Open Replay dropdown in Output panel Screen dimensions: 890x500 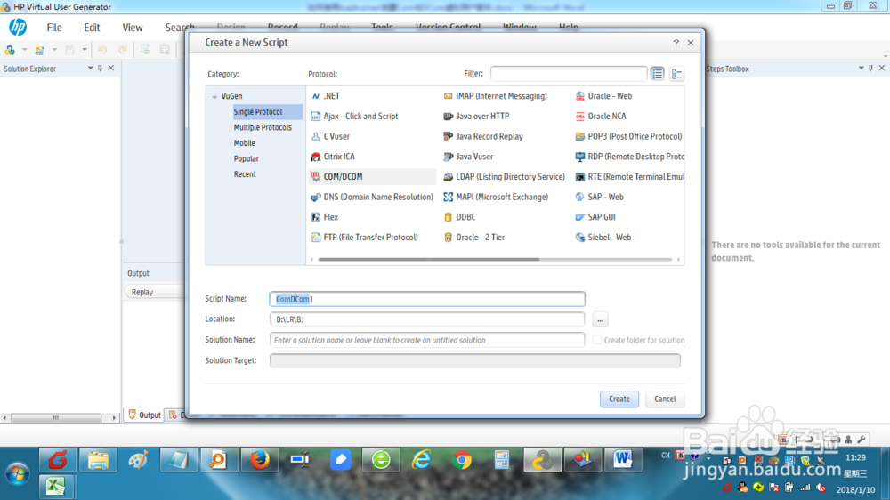[x=154, y=292]
